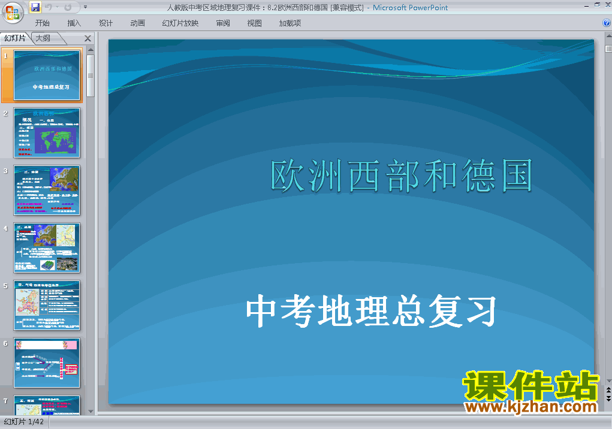Go to the 视图 ribbon tab

(255, 23)
